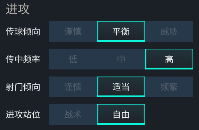Click the 进攻 section heading
This screenshot has height=130, width=199.
tap(18, 9)
